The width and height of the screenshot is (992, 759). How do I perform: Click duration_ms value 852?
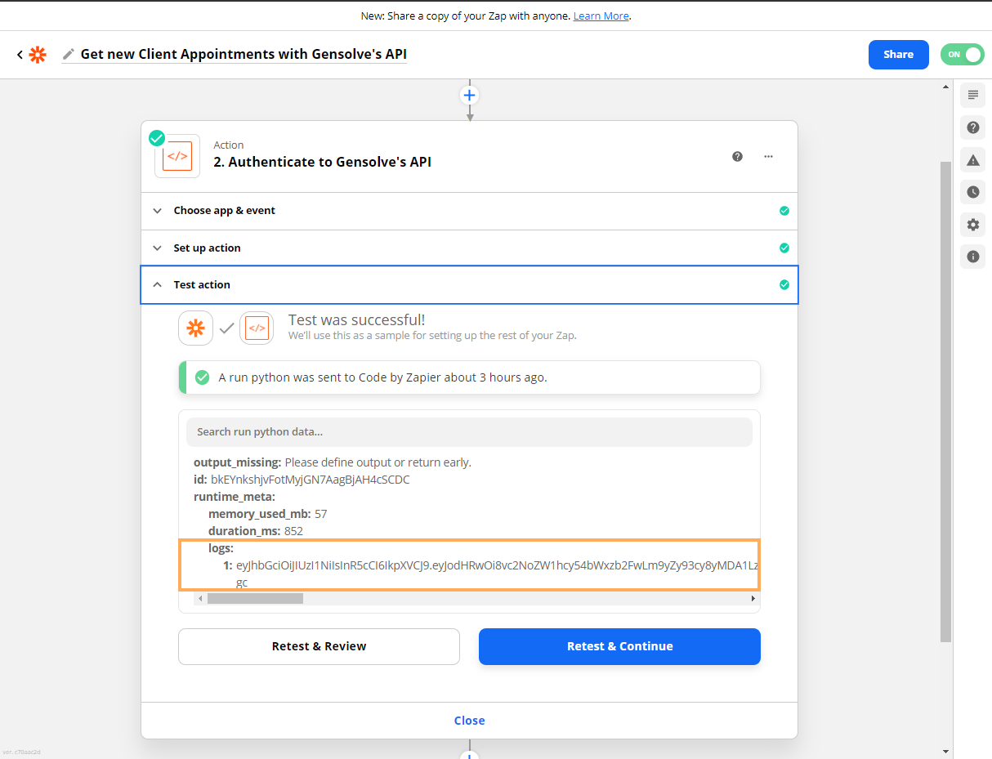pyautogui.click(x=293, y=531)
